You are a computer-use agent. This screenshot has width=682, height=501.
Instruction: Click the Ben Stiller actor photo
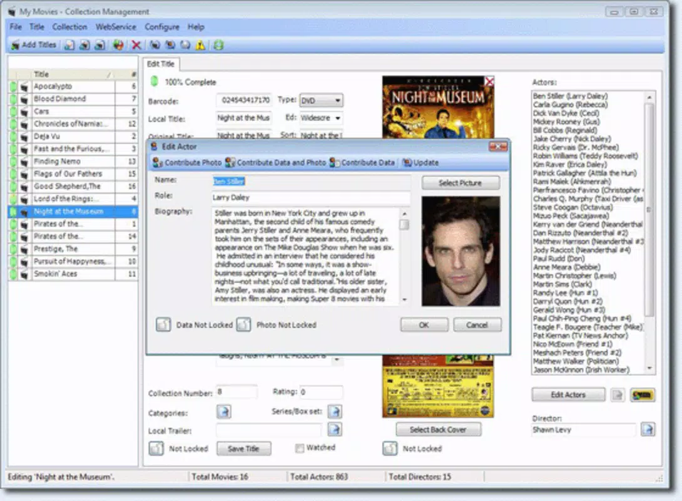(x=461, y=250)
